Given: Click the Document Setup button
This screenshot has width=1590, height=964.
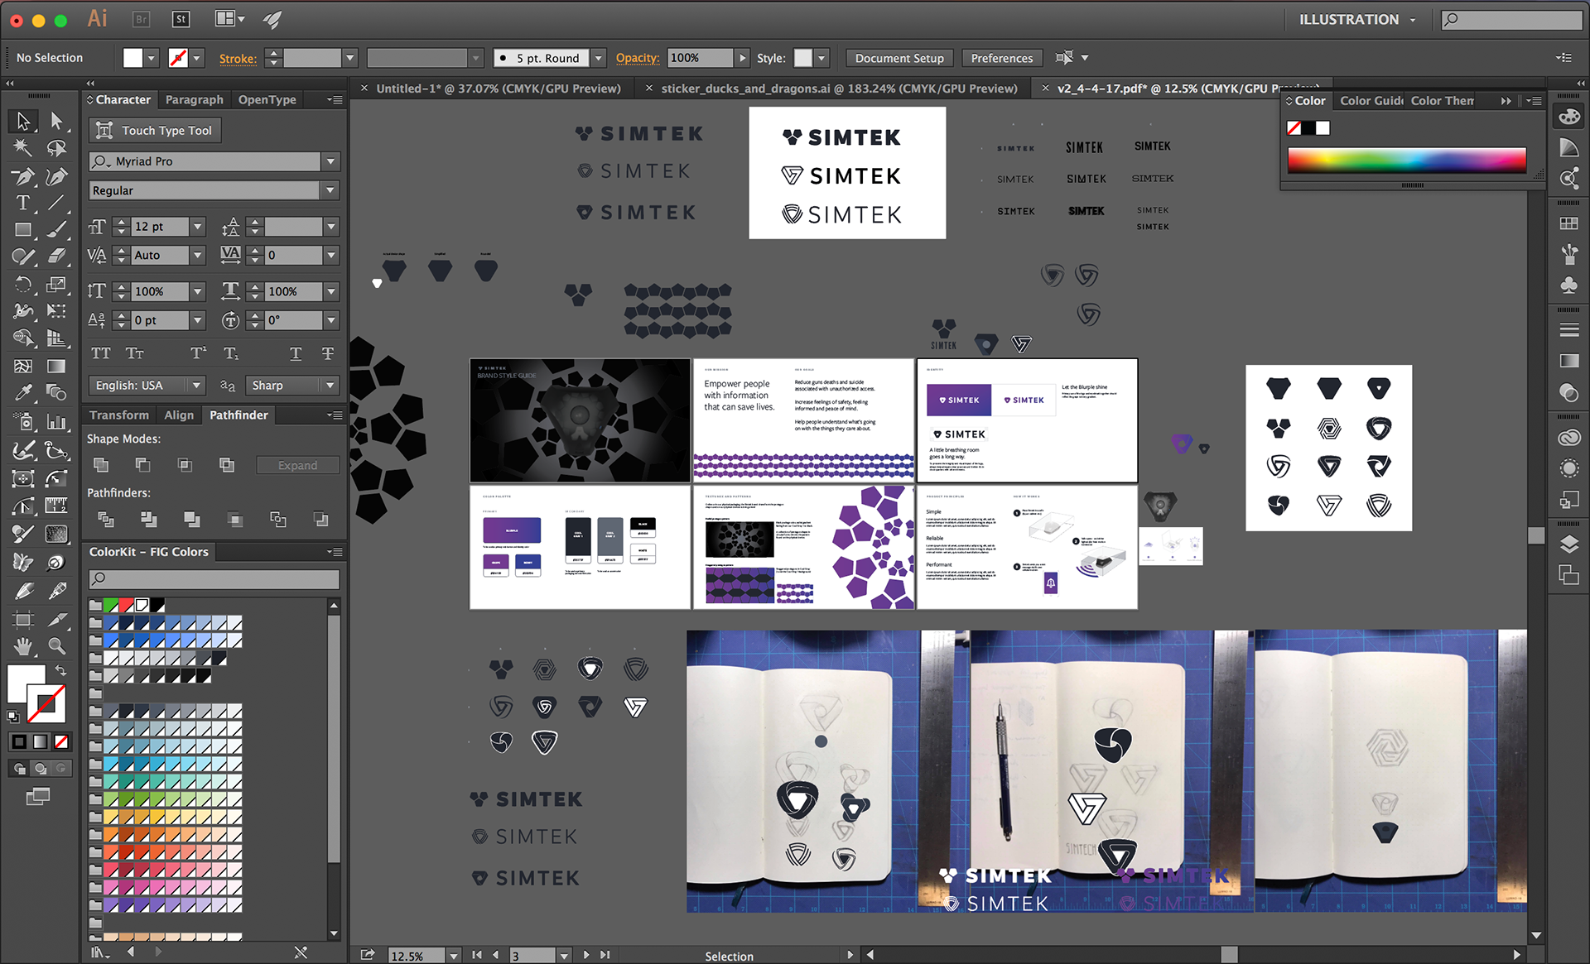Looking at the screenshot, I should click(x=899, y=58).
